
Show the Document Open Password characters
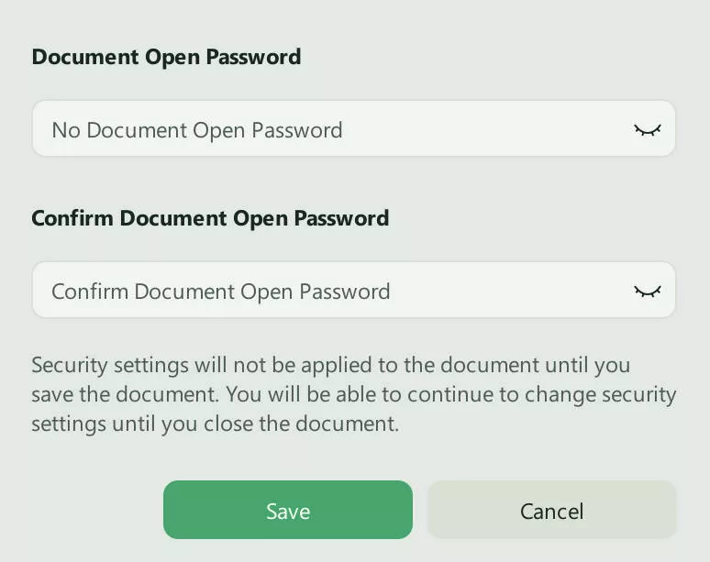[x=648, y=130]
